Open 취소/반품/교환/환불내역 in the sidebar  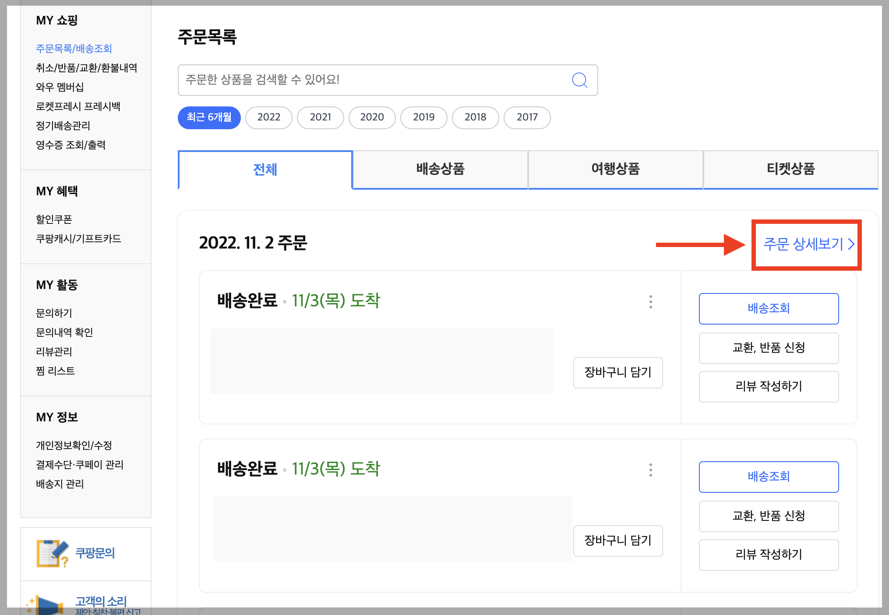point(86,68)
